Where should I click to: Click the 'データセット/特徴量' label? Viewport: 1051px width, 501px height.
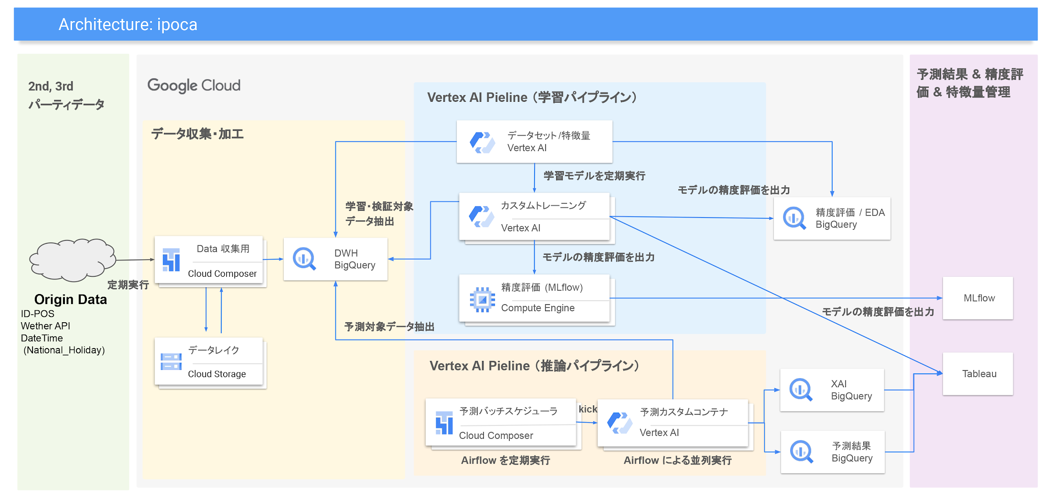pos(548,136)
